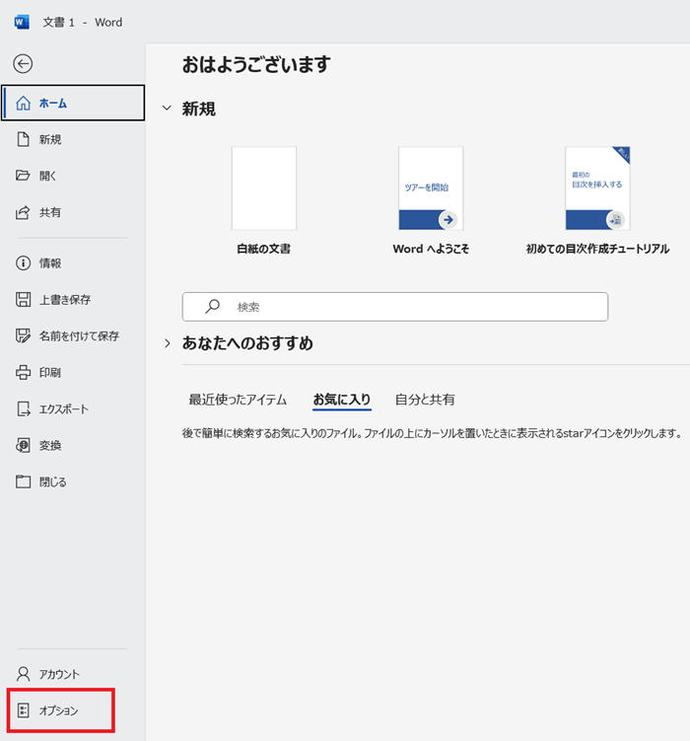Click the house icon beside ホーム
Image resolution: width=690 pixels, height=741 pixels.
click(23, 103)
